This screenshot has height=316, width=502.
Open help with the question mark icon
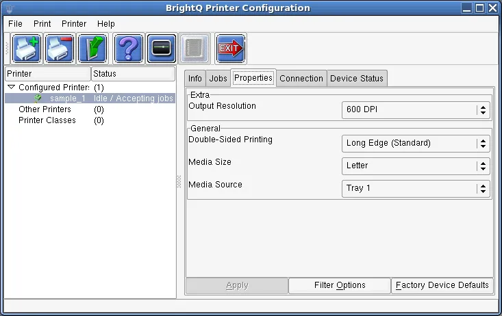[x=128, y=49]
